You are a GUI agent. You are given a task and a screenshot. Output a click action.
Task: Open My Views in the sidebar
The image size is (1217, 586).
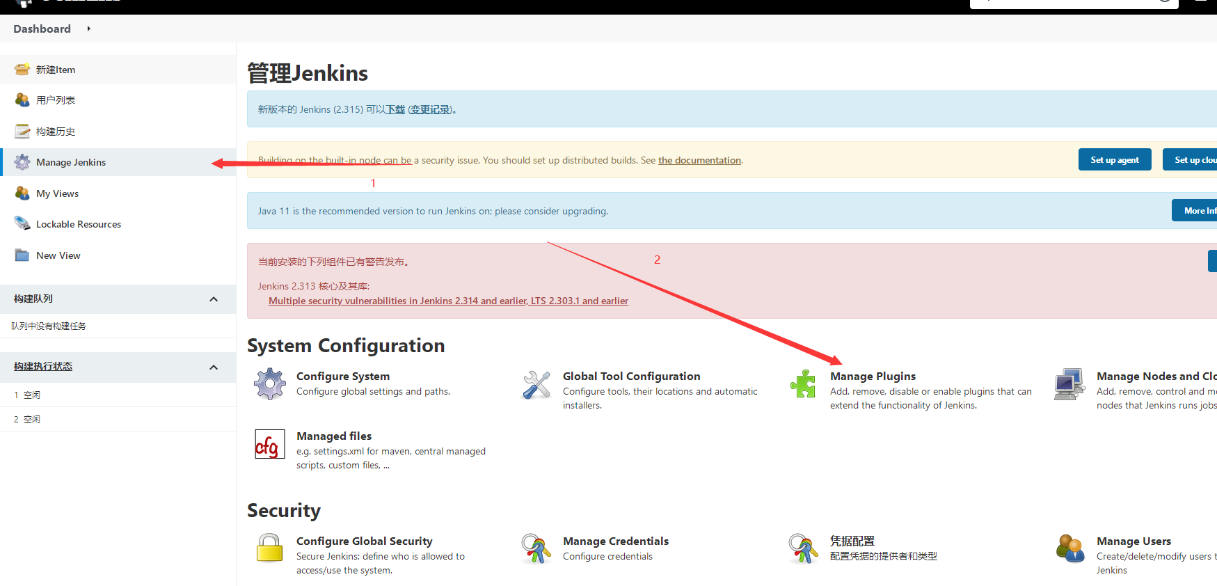pos(57,193)
